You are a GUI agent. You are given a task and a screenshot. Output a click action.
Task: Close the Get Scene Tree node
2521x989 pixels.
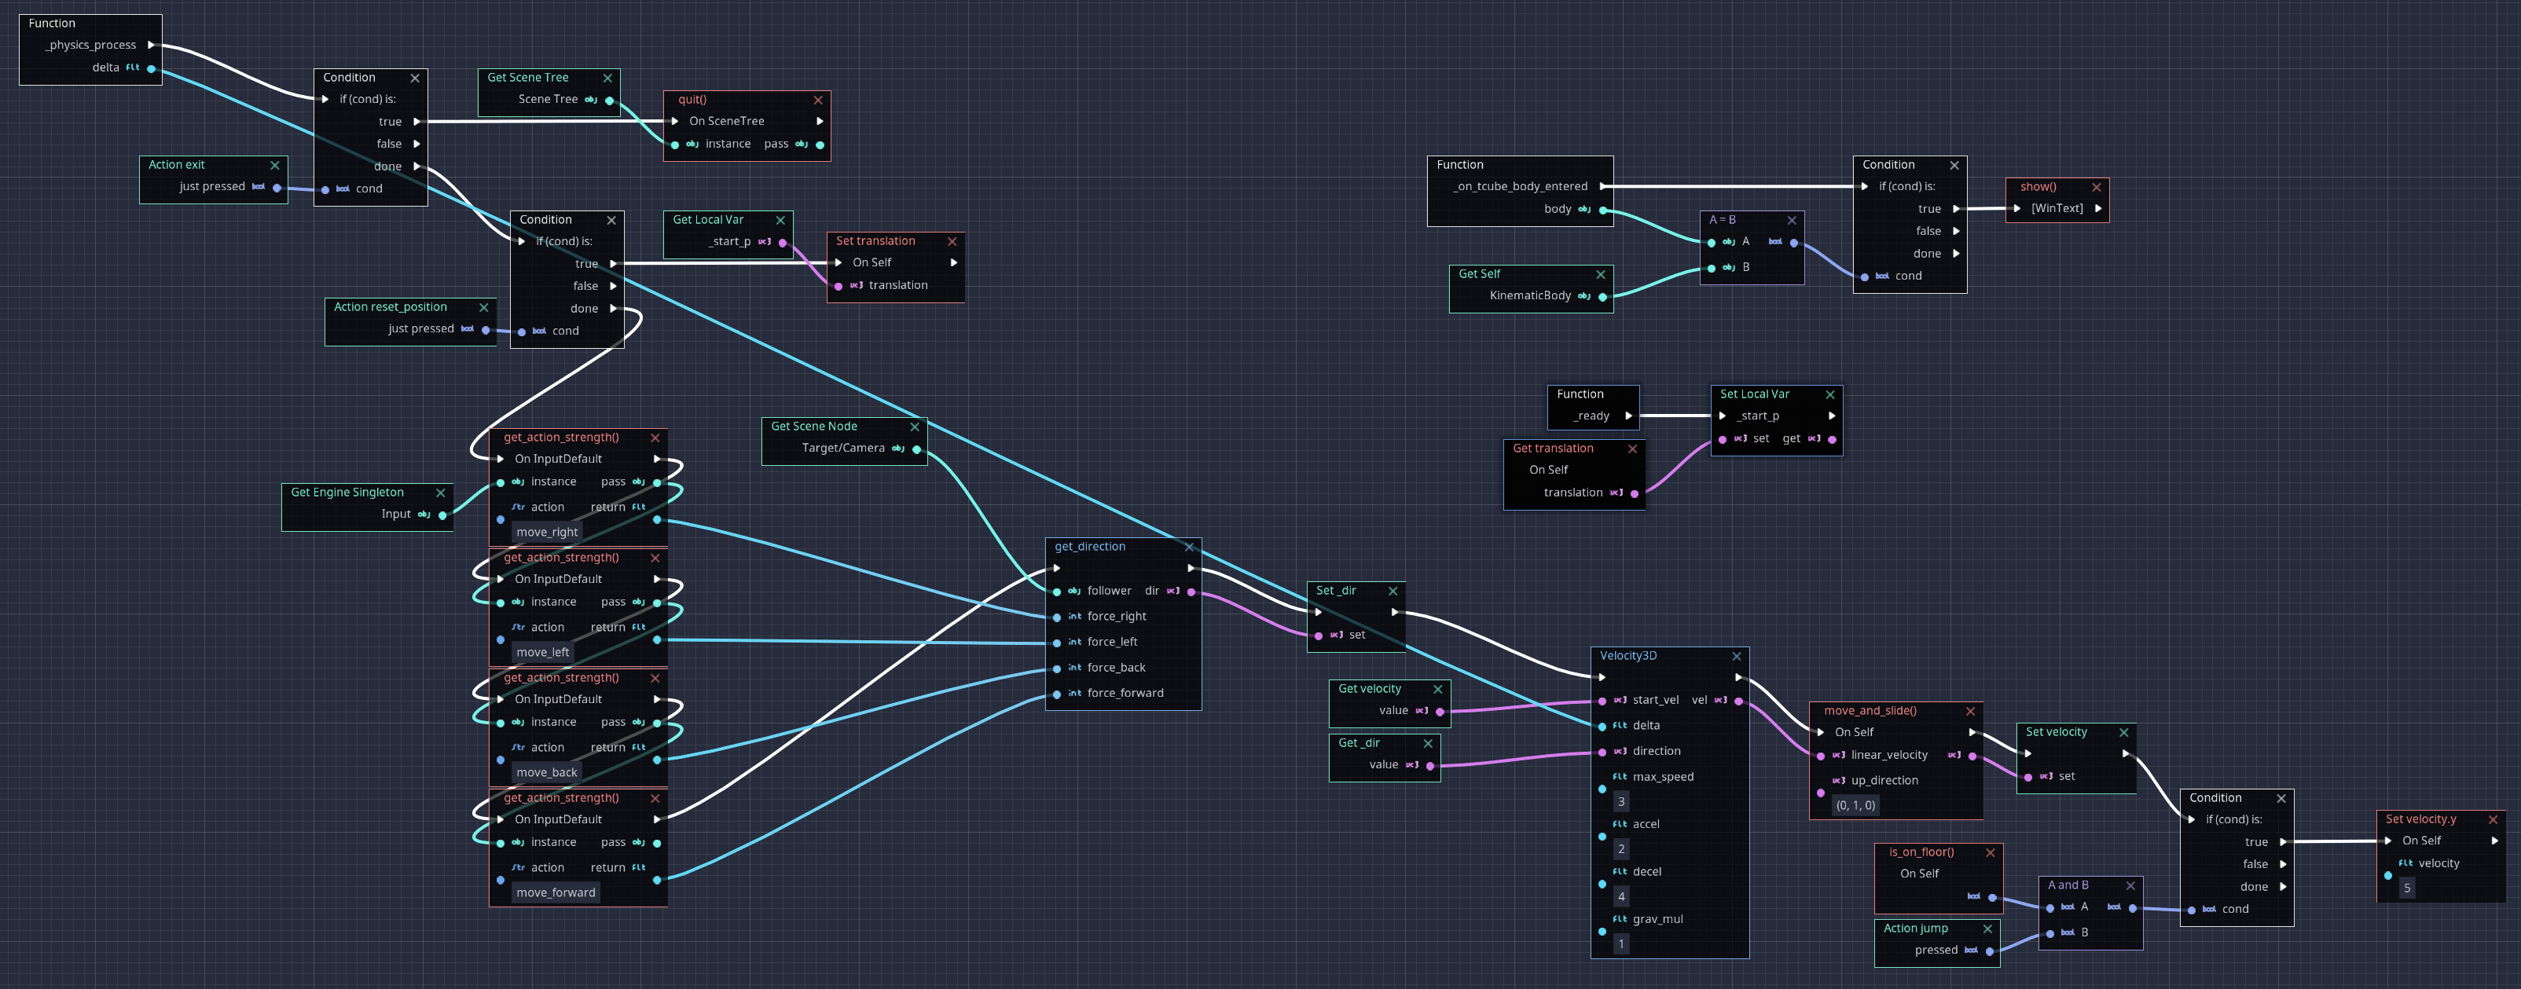(x=607, y=79)
